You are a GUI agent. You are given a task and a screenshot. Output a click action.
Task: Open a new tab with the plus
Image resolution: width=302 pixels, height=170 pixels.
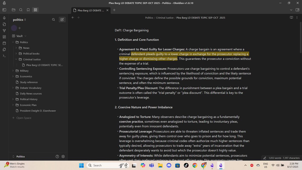point(114,10)
